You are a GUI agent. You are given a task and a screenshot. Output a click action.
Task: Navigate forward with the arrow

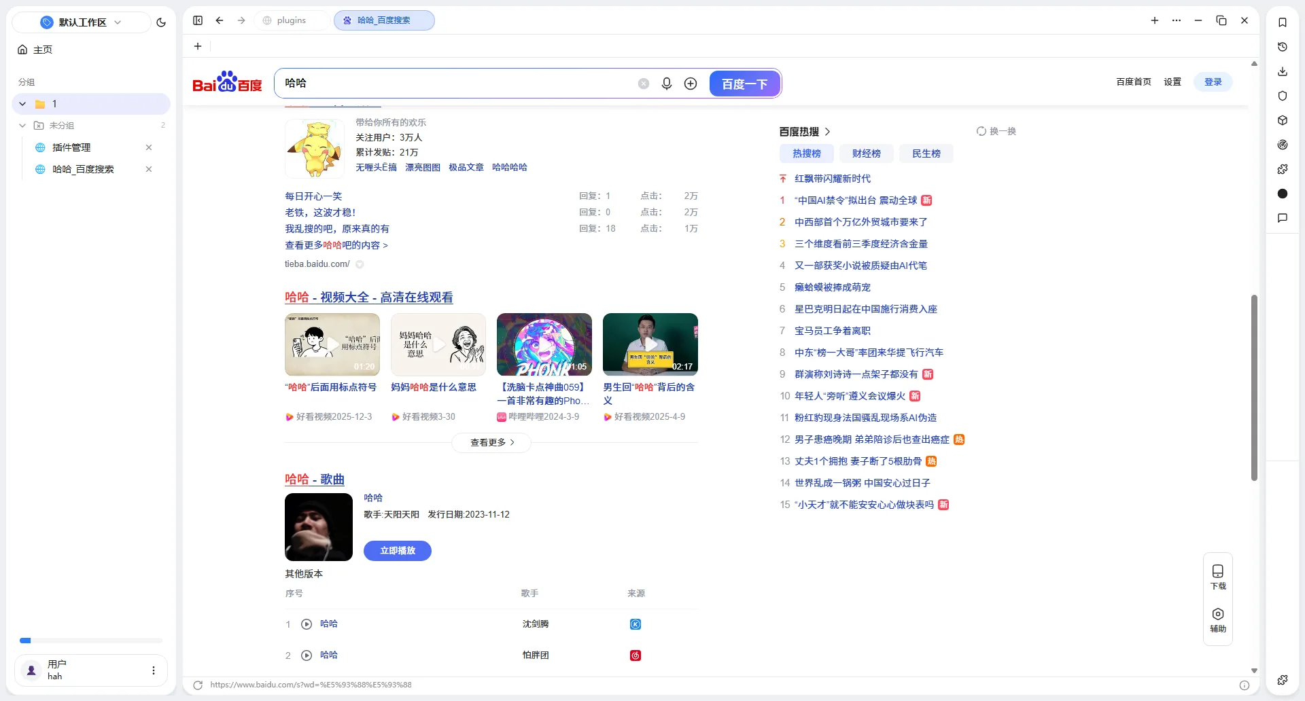[241, 20]
